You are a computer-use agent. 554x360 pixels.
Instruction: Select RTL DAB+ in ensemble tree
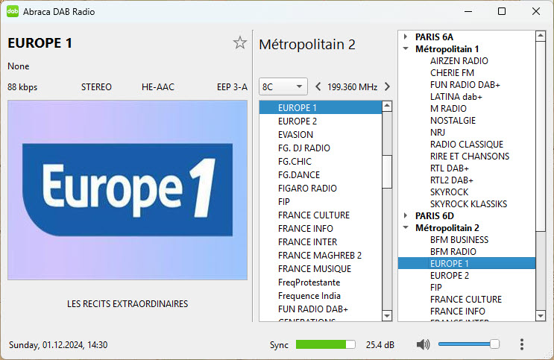(x=450, y=168)
